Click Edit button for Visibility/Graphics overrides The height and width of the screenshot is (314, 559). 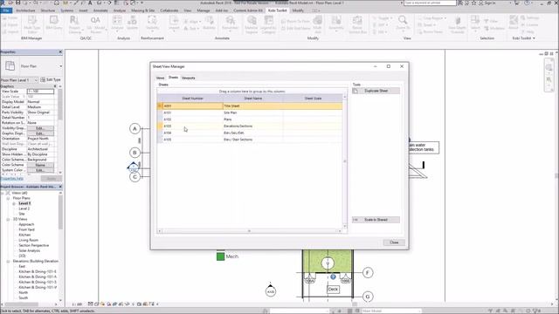point(40,128)
